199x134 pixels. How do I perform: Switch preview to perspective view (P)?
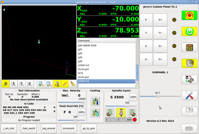click(6, 83)
